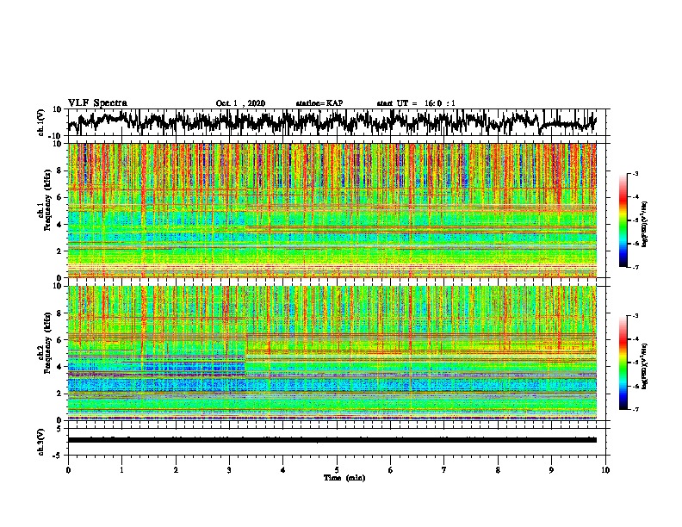Image resolution: width=682 pixels, height=527 pixels.
Task: Click the ch.2 color bar -3 label
Action: click(x=635, y=316)
